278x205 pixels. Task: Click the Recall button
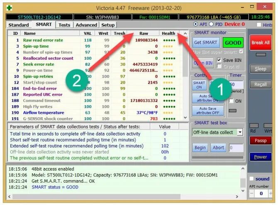click(261, 84)
